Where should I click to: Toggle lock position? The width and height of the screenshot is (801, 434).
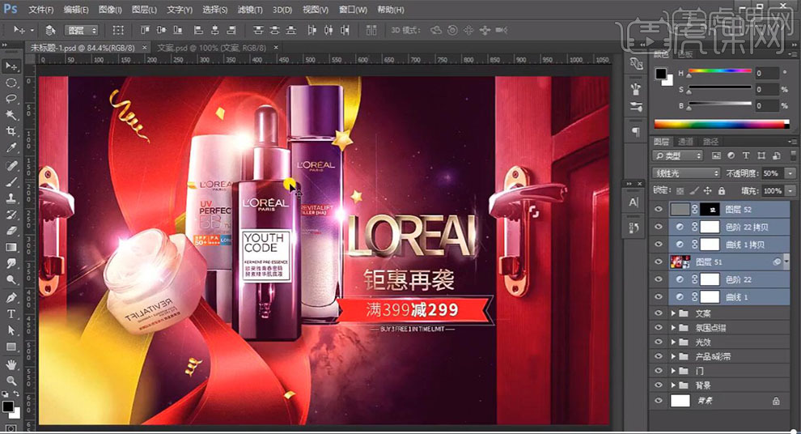tap(707, 190)
